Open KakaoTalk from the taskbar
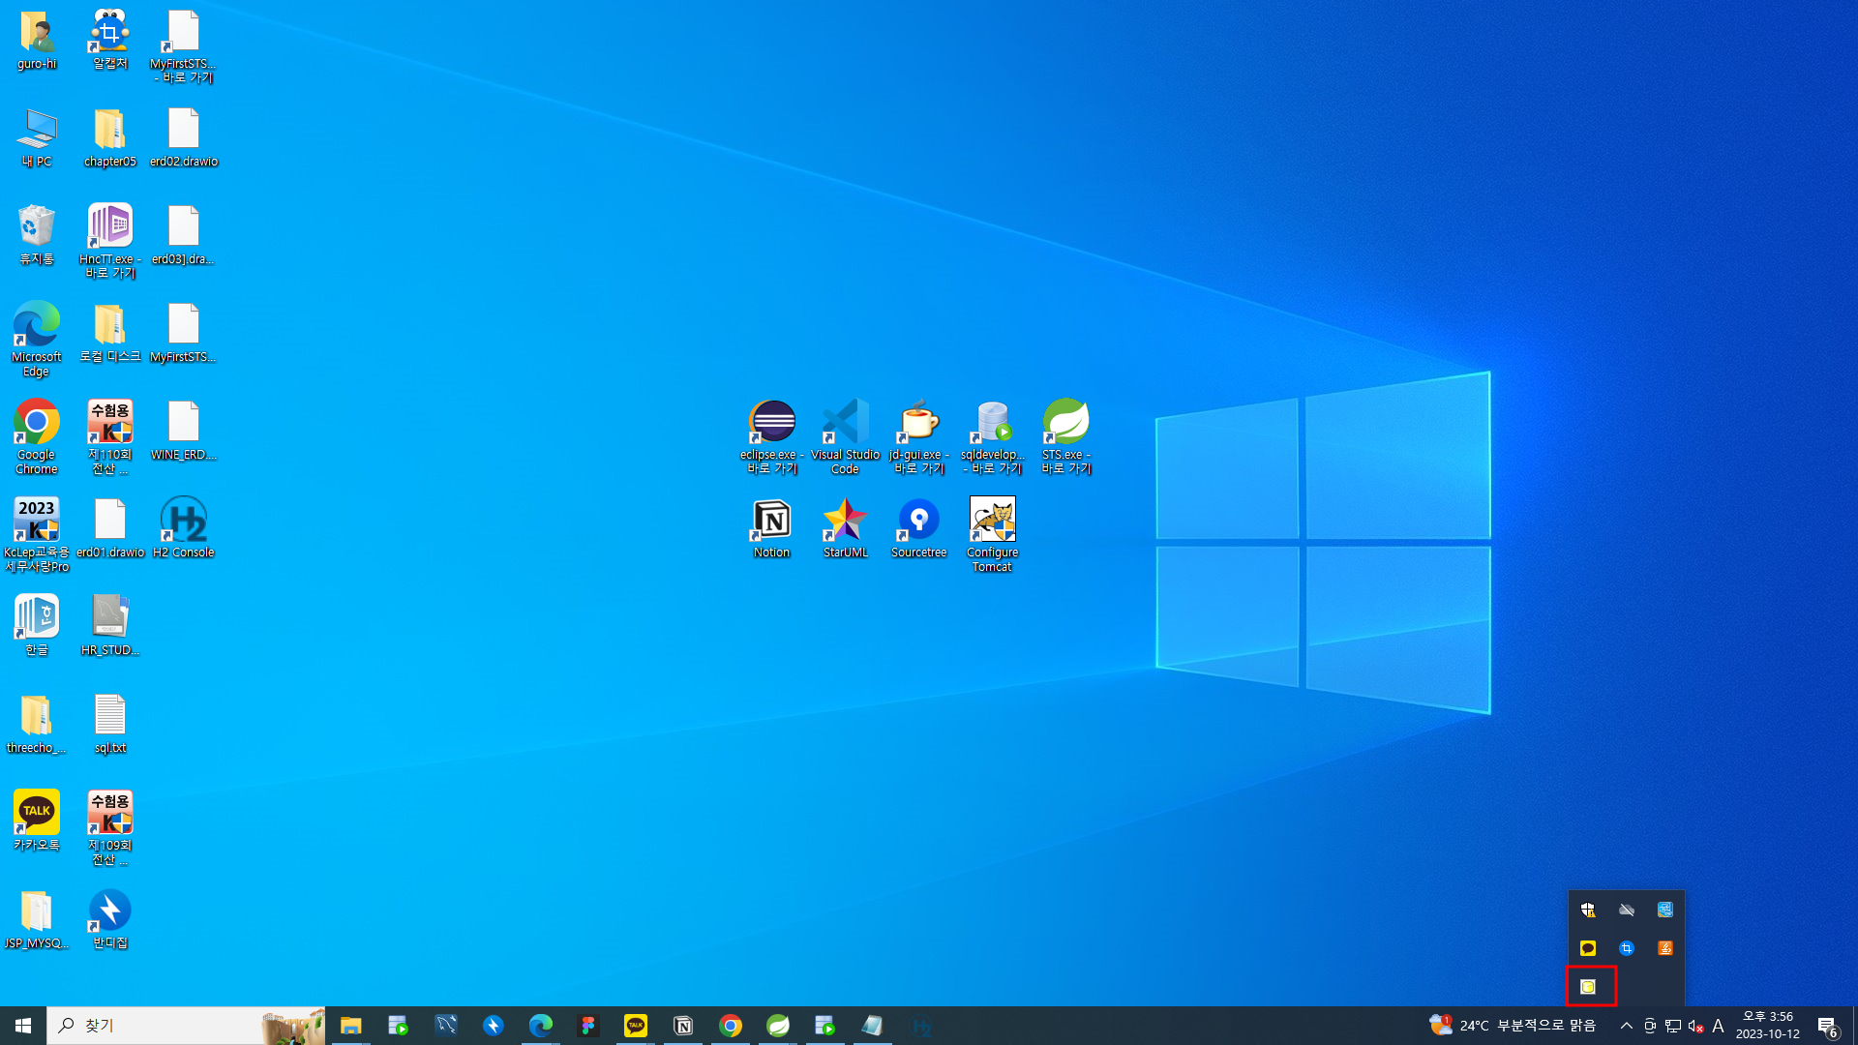1858x1045 pixels. pos(636,1026)
